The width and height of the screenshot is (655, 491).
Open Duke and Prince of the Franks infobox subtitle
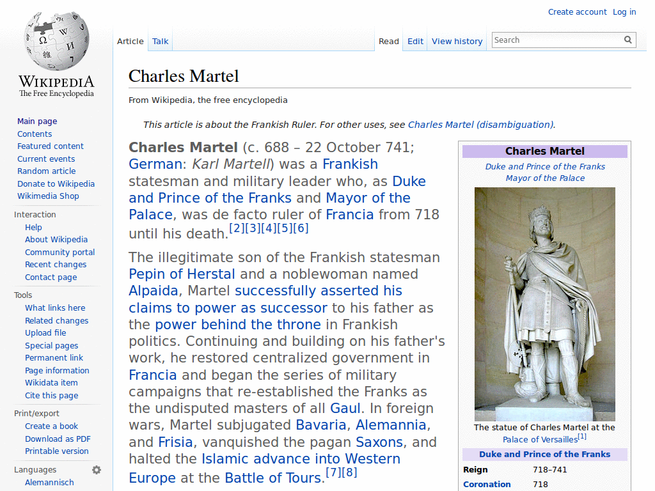(x=545, y=167)
